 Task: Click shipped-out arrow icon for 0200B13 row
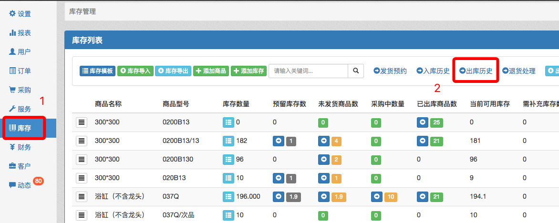pos(423,122)
